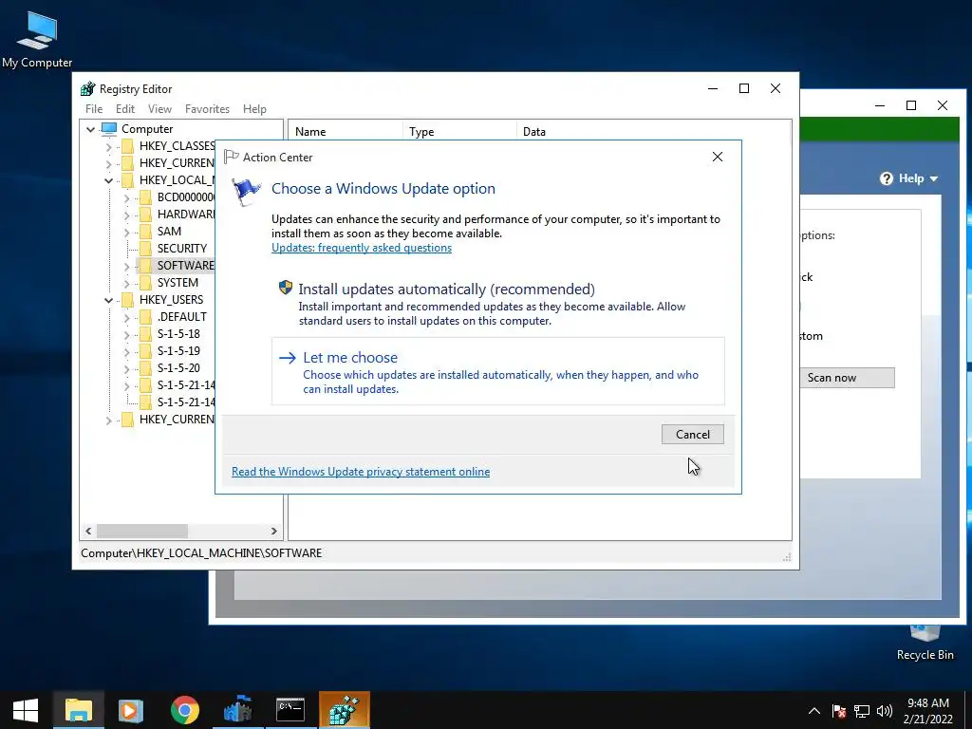The height and width of the screenshot is (729, 972).
Task: Click Scan now in the background window
Action: pos(847,378)
